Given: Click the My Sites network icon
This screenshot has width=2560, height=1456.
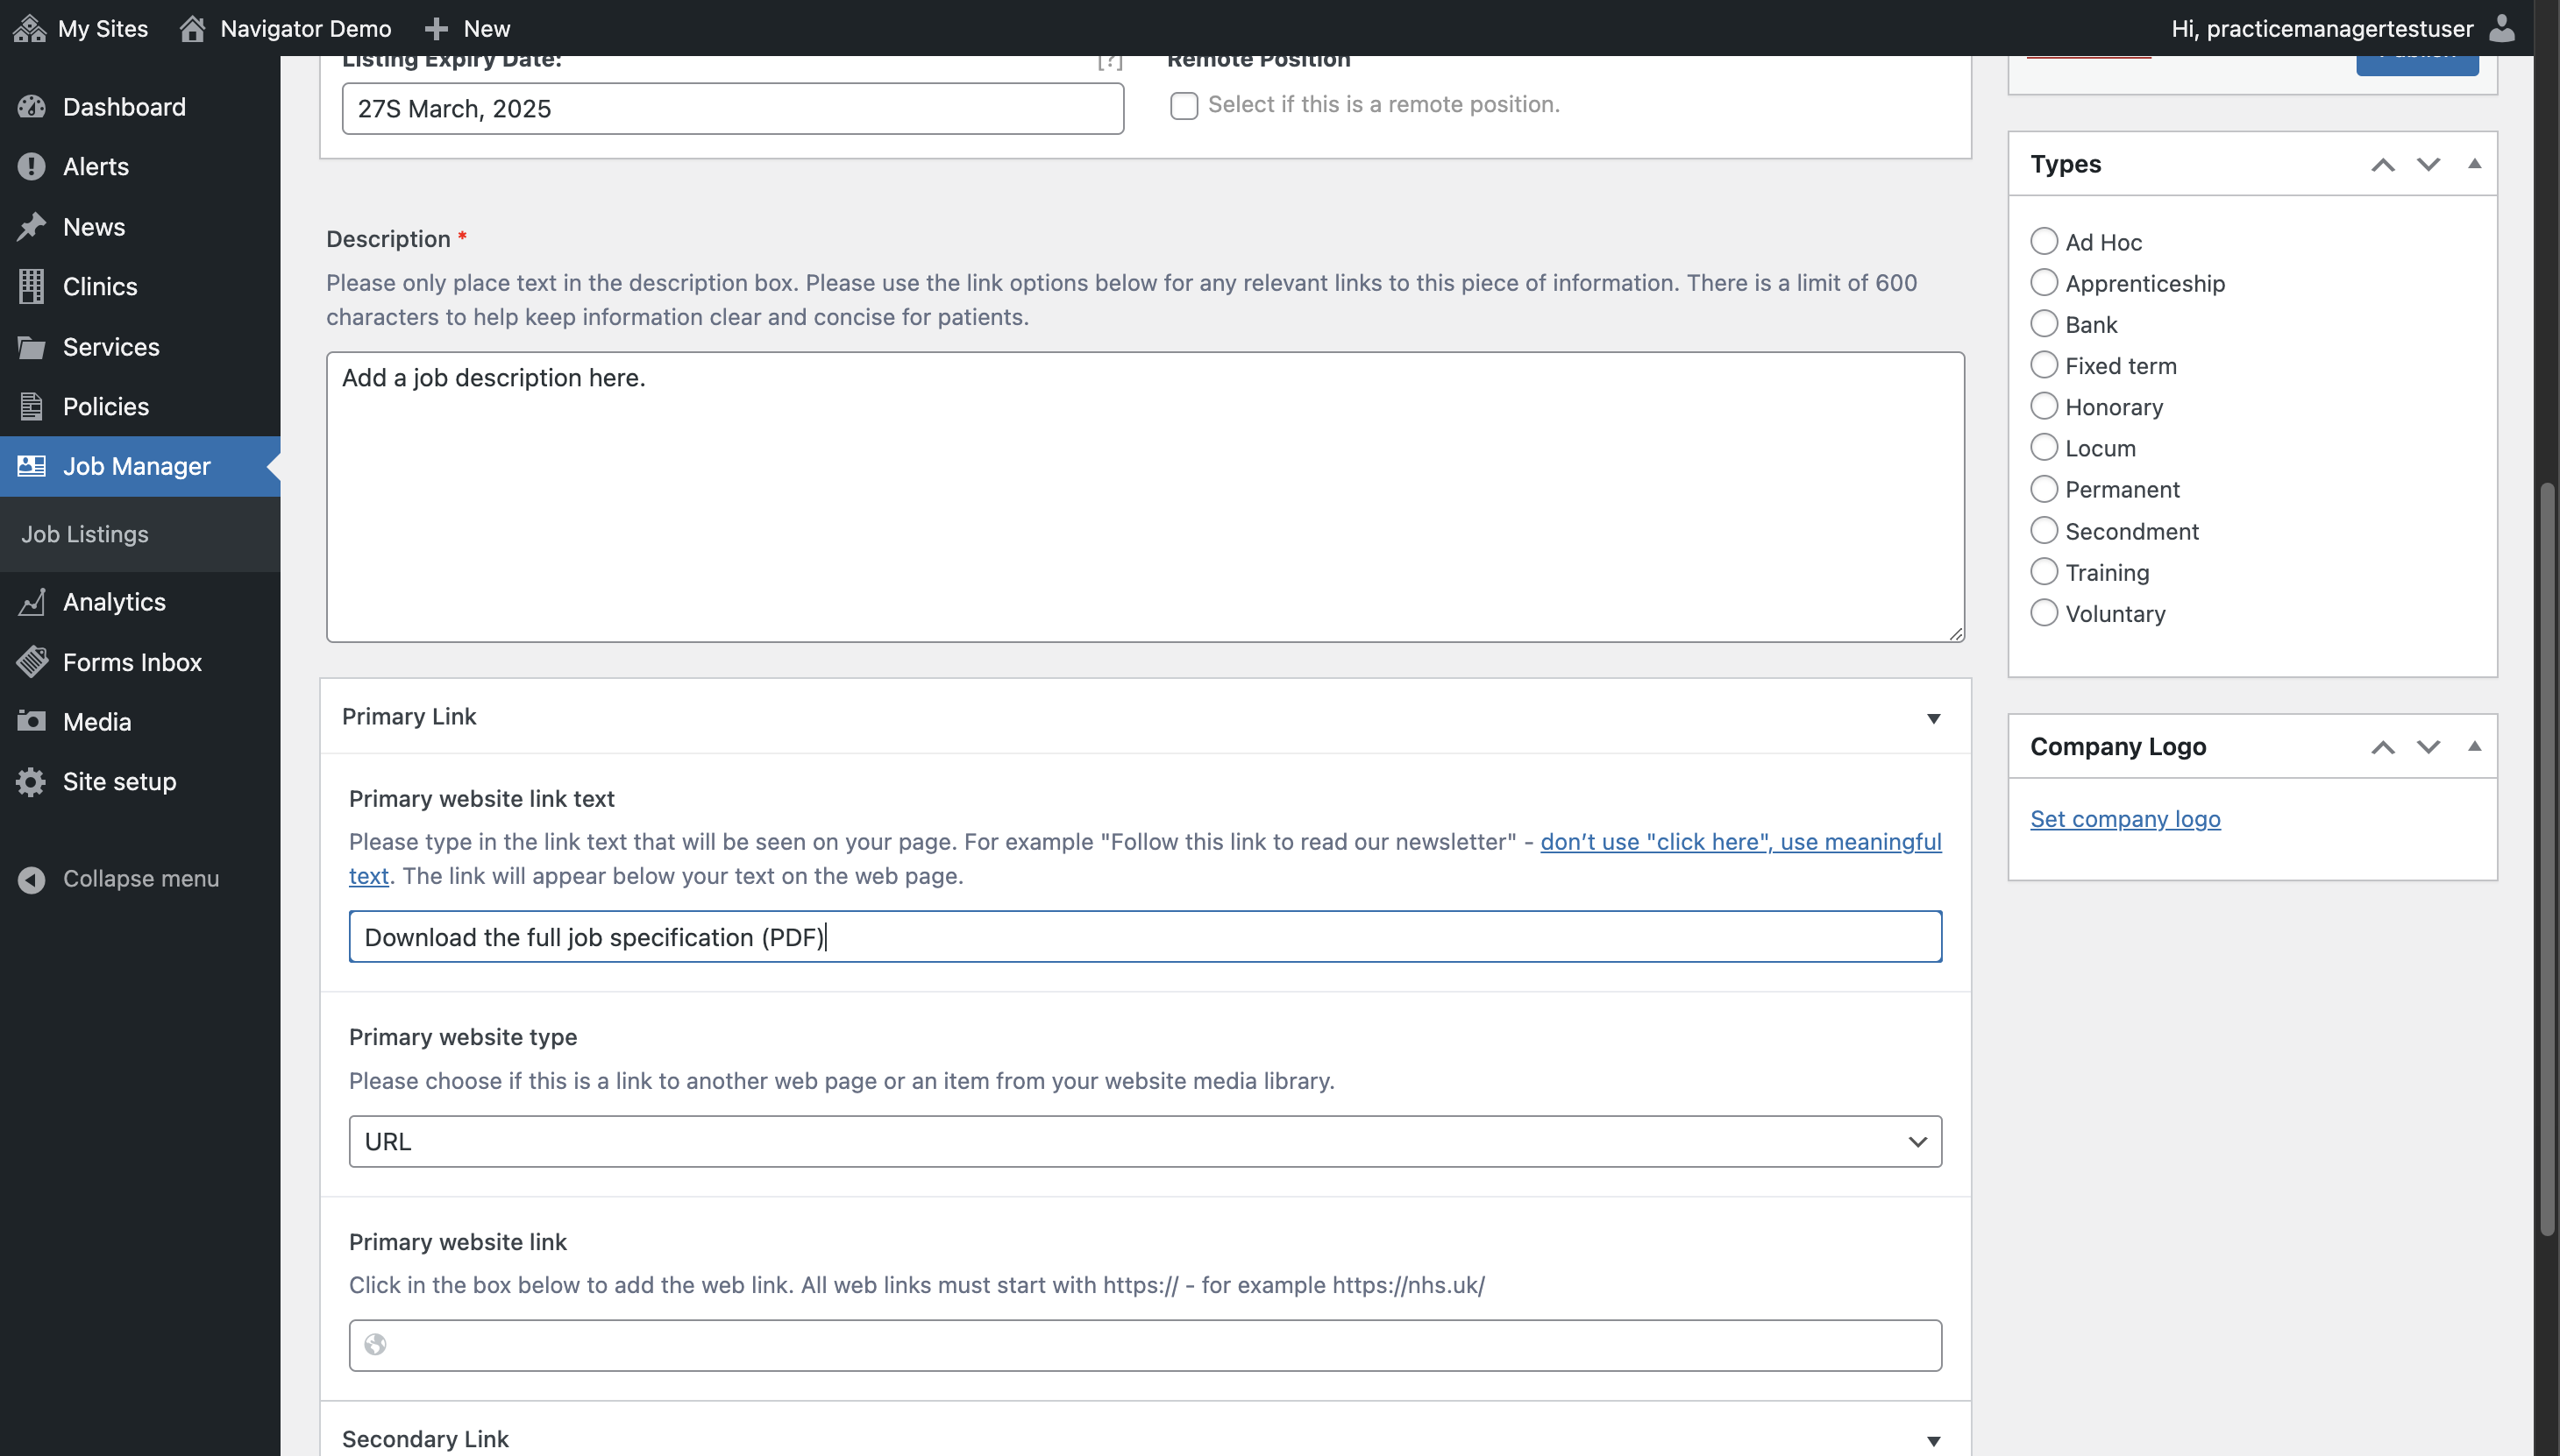Looking at the screenshot, I should pos(29,28).
